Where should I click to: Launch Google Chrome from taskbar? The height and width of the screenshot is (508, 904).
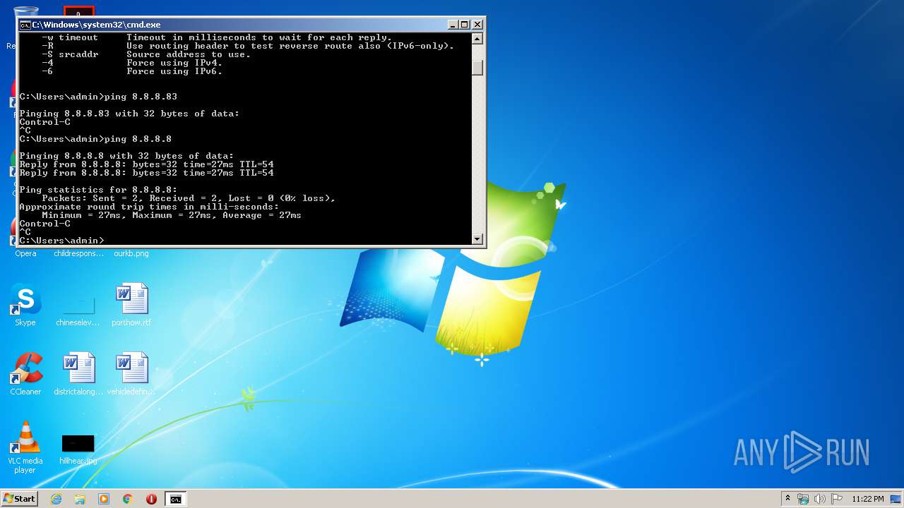pyautogui.click(x=128, y=499)
